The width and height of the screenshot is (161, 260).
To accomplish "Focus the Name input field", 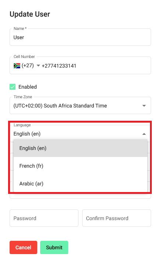I will 80,37.
